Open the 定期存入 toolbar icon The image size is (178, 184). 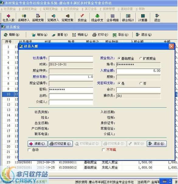tap(53, 18)
